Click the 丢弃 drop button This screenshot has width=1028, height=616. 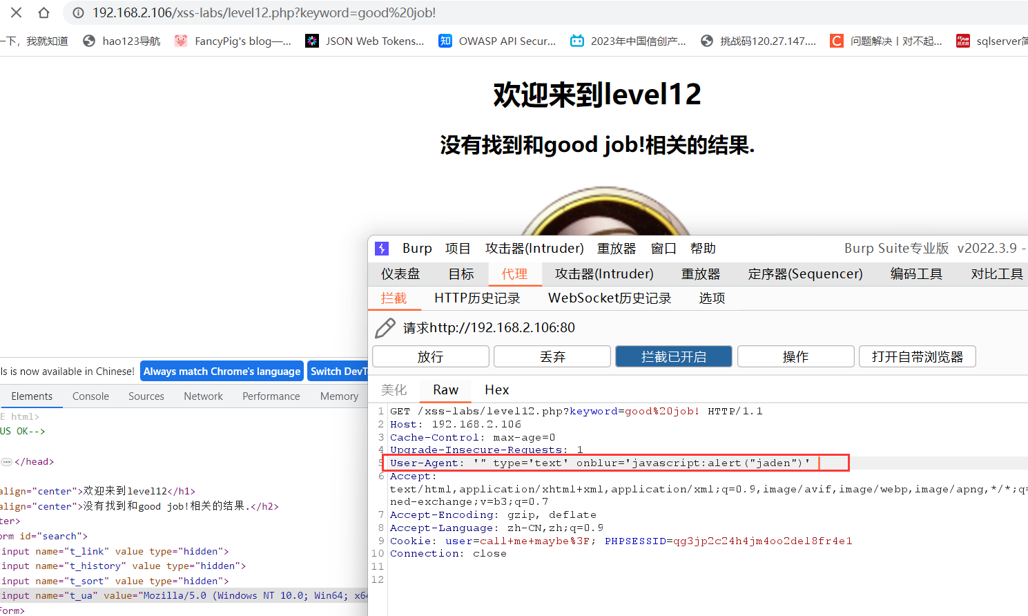tap(552, 356)
